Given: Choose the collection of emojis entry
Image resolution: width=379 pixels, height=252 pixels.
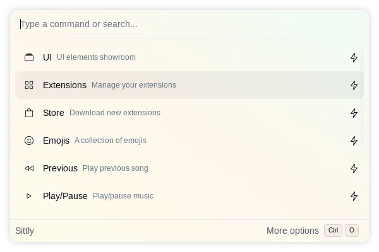Looking at the screenshot, I should click(110, 140).
